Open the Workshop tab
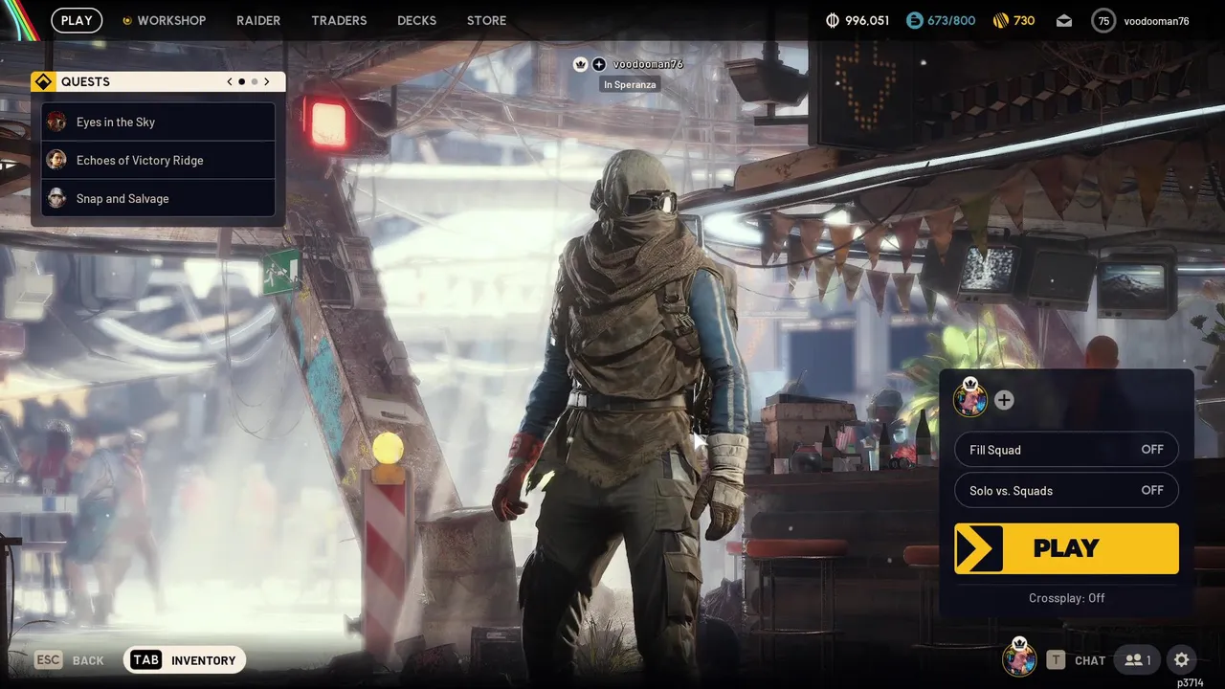1225x689 pixels. click(x=171, y=20)
